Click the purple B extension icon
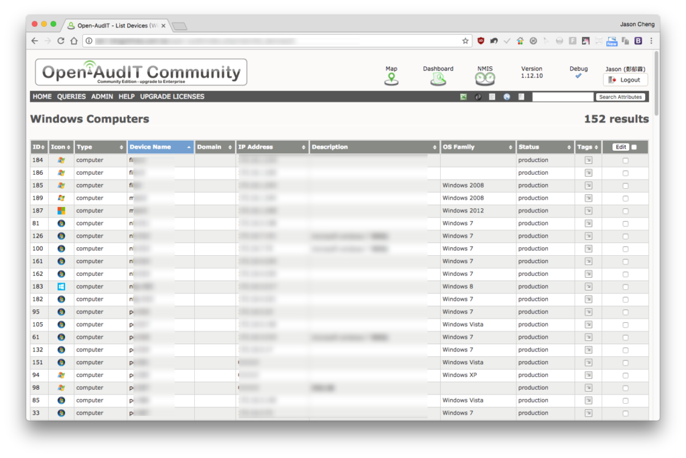Viewport: 686px width, 458px height. tap(638, 41)
